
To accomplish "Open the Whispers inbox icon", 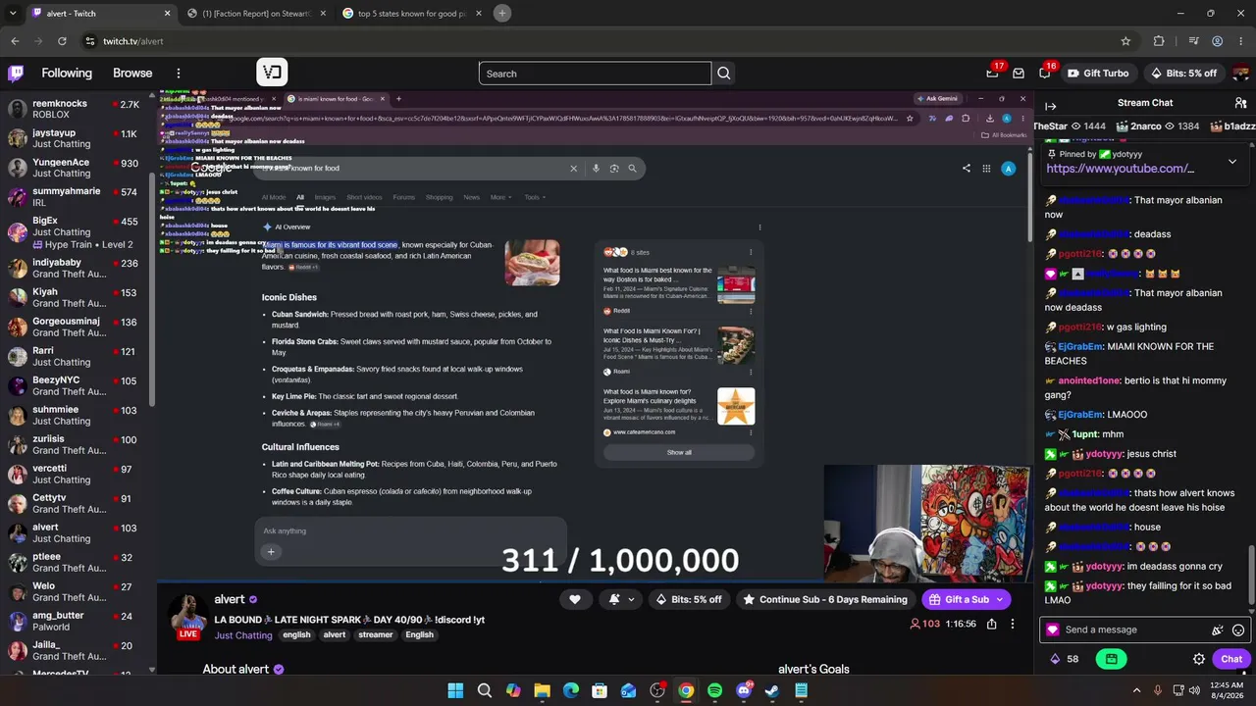I will (1019, 73).
